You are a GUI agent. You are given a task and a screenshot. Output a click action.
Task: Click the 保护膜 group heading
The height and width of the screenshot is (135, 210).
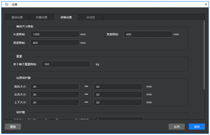[x=21, y=112]
